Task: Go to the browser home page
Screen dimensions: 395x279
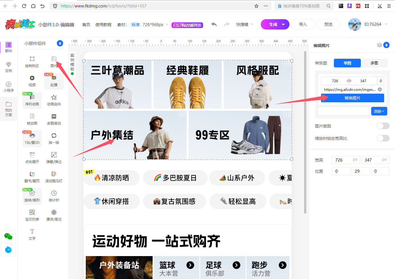Action: tap(33, 6)
